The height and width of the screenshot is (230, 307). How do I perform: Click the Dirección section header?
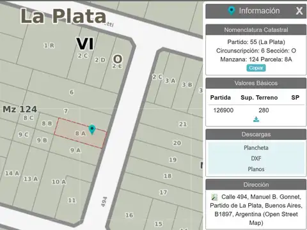point(256,185)
